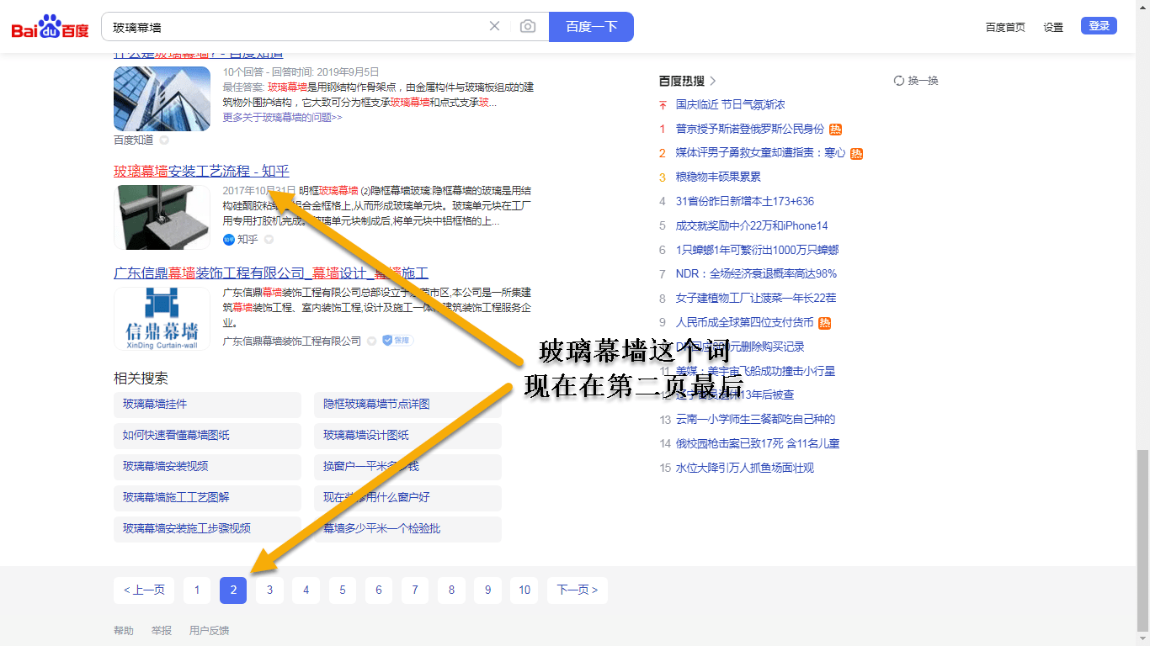Click the Baidu logo
1150x646 pixels.
[50, 27]
